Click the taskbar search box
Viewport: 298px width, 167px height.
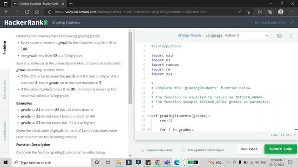coord(51,162)
